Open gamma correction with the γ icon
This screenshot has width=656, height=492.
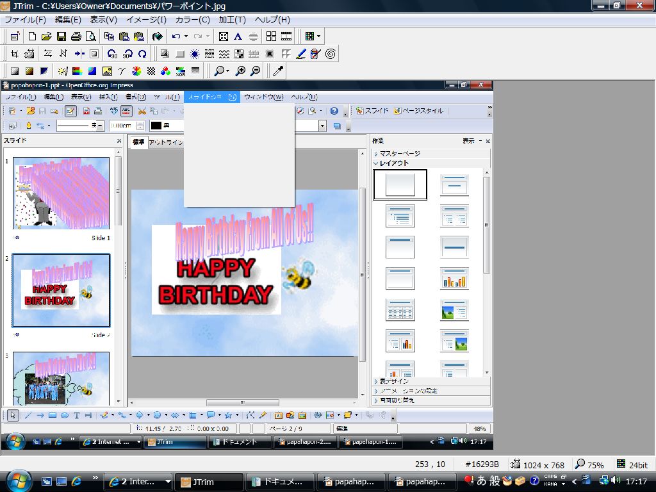click(x=121, y=71)
